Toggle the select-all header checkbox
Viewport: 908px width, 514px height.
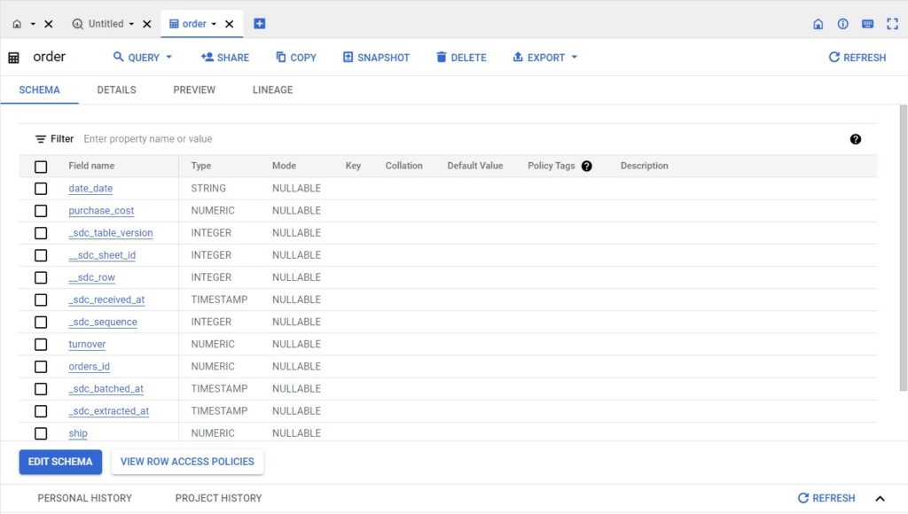pyautogui.click(x=41, y=167)
